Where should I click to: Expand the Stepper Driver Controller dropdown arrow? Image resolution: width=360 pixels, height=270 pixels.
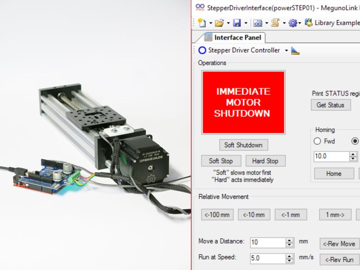click(286, 50)
